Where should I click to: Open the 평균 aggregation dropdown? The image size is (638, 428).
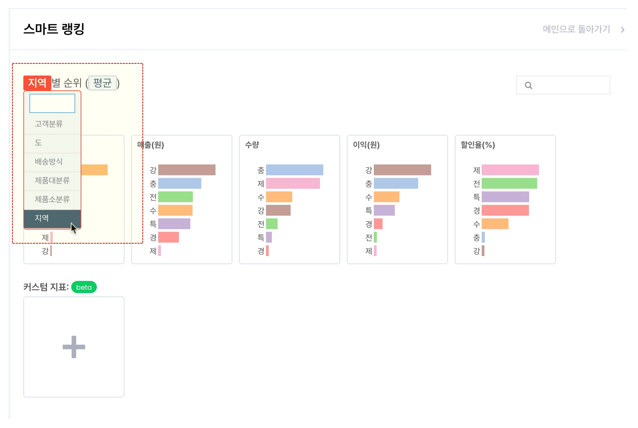pos(102,83)
